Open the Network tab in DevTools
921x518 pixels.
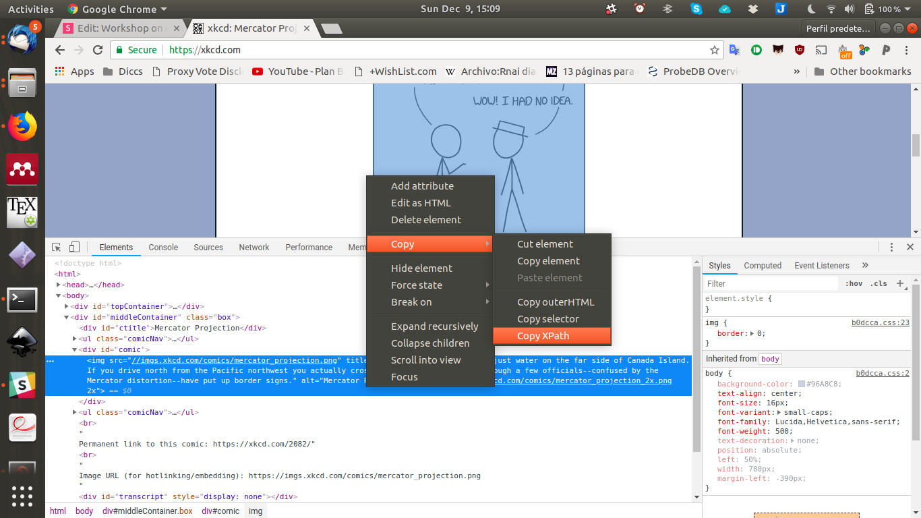(254, 248)
